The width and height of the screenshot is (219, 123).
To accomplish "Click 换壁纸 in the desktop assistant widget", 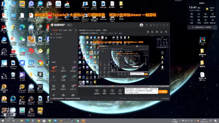I will point(206,15).
